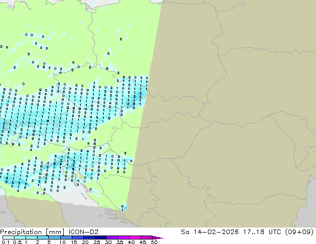
Task: Click the "35" legend scale label
Action: 120,242
